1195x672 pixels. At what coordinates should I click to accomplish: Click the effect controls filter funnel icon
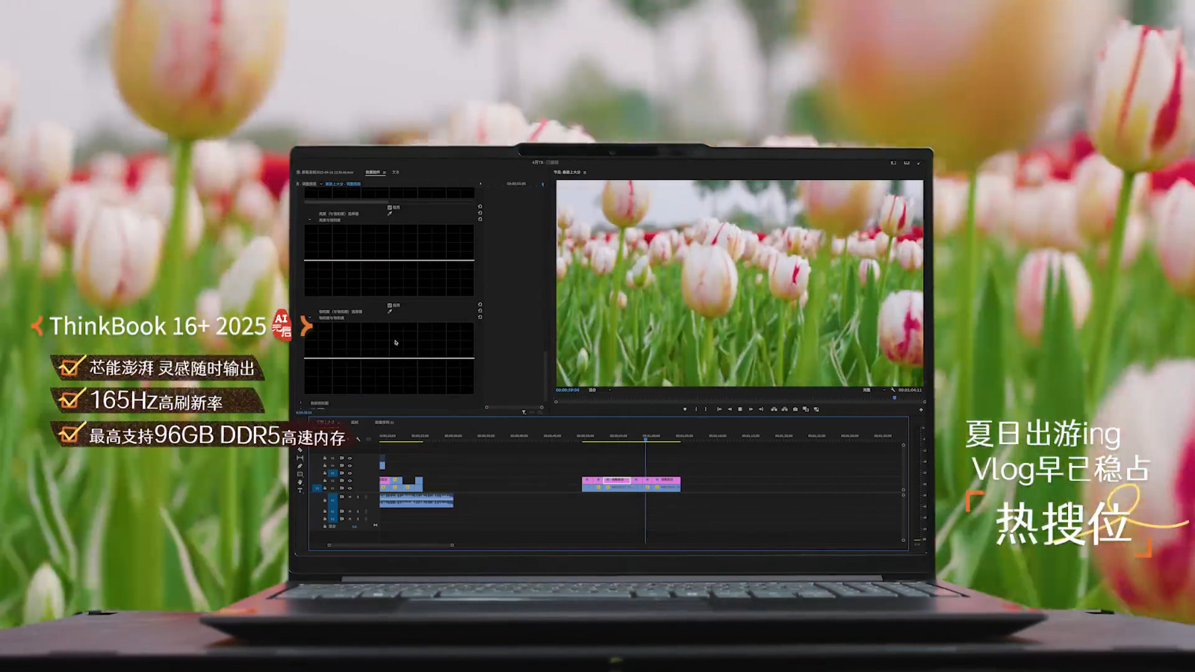tap(524, 412)
